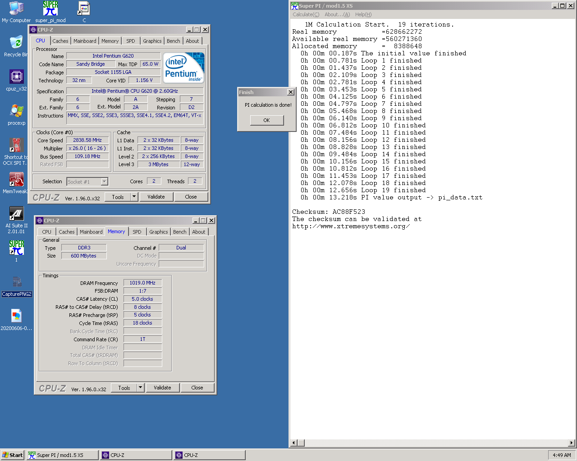Click the Checksum: AC88F523 line
Viewport: 577px width, 461px height.
pos(329,212)
